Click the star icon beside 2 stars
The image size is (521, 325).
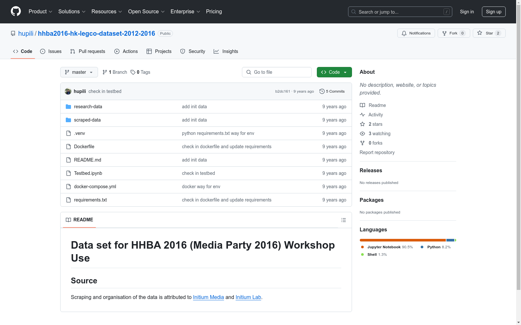tap(362, 124)
